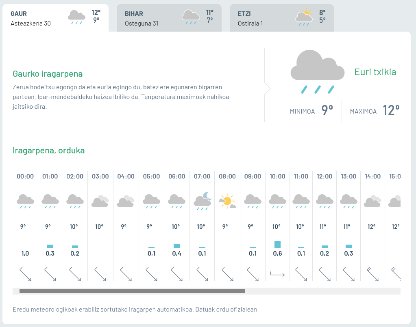Click the 10° temperature under 02:00
Image resolution: width=416 pixels, height=327 pixels.
click(x=74, y=227)
